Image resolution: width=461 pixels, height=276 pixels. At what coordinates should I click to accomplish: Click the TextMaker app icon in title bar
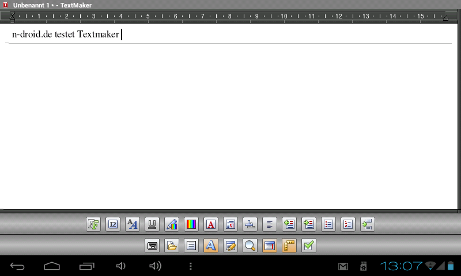click(5, 5)
